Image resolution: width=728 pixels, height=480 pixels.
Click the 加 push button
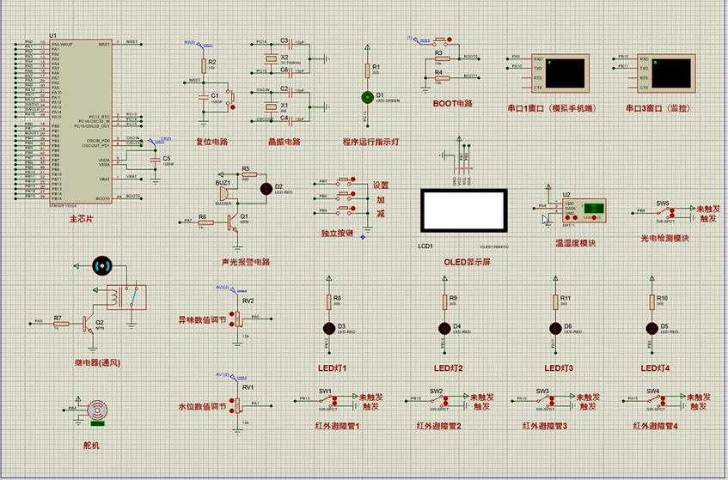[x=346, y=195]
